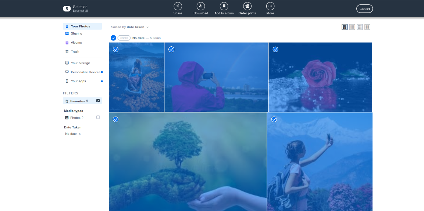Image resolution: width=424 pixels, height=211 pixels.
Task: Click the Albums purple icon
Action: 67,42
